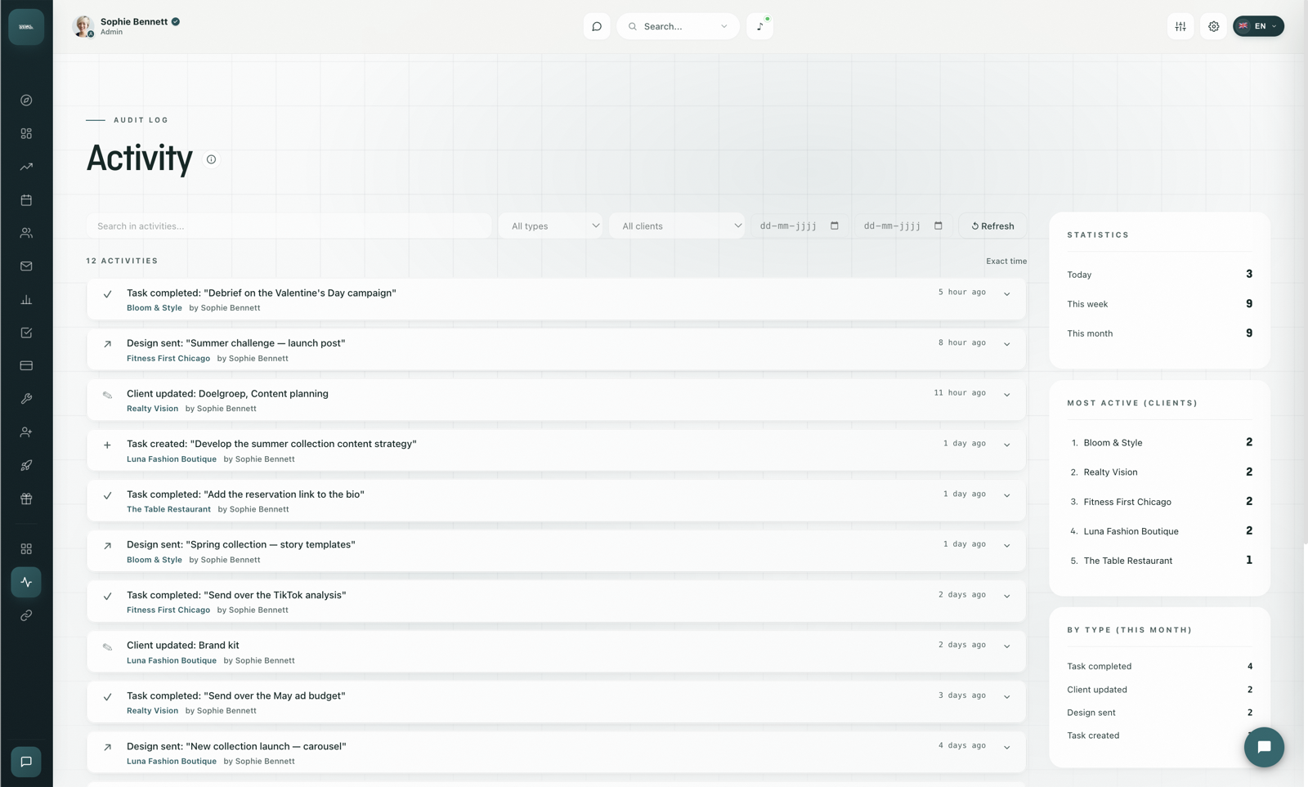The width and height of the screenshot is (1308, 787).
Task: Open the sliders adjustments icon in header
Action: (x=1180, y=26)
